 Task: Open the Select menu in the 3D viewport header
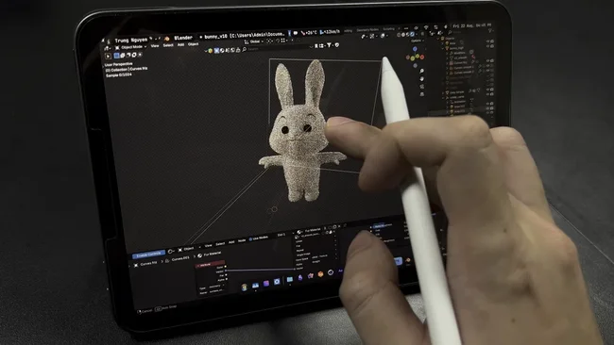tap(168, 45)
